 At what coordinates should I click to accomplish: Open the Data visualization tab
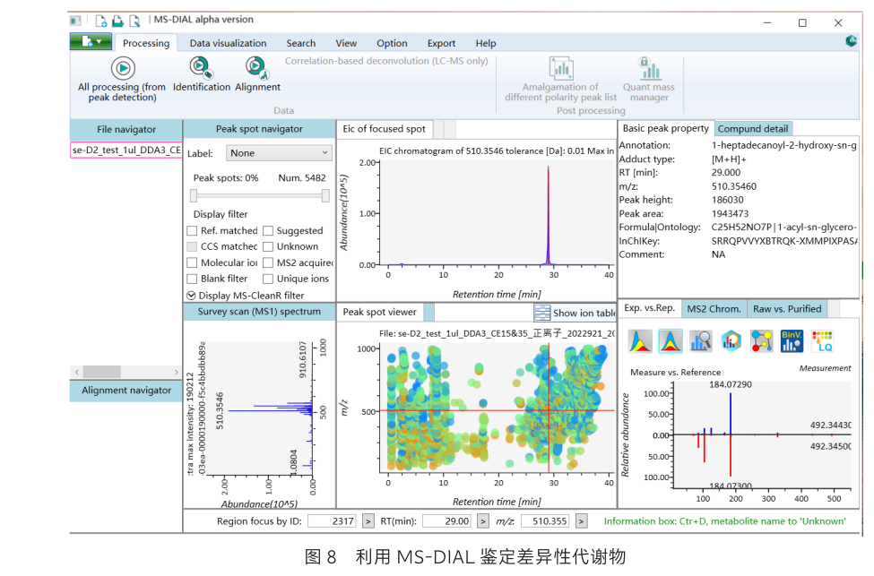tap(228, 43)
